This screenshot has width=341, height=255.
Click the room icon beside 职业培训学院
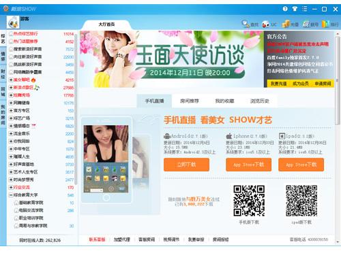(x=16, y=218)
